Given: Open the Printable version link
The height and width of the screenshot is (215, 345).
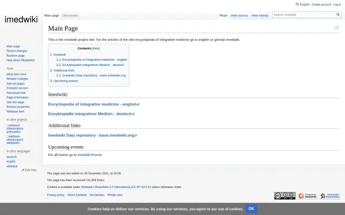Looking at the screenshot, I should 17,88.
